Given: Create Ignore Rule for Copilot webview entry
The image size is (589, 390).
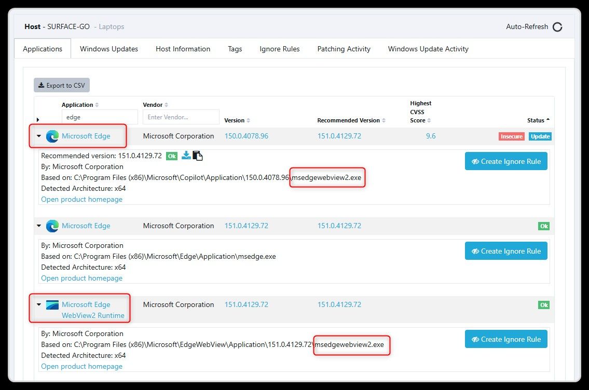Looking at the screenshot, I should click(506, 161).
